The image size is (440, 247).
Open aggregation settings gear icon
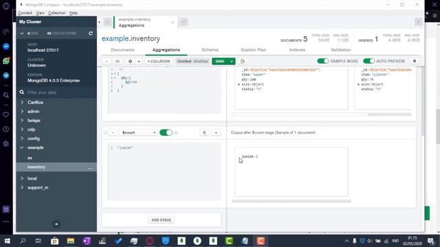(x=415, y=61)
